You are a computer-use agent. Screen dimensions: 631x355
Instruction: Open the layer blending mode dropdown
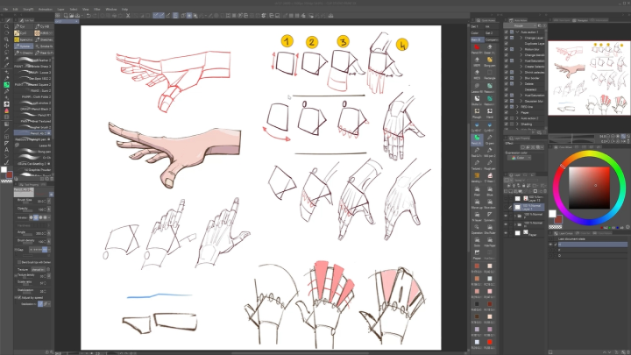[x=519, y=181]
